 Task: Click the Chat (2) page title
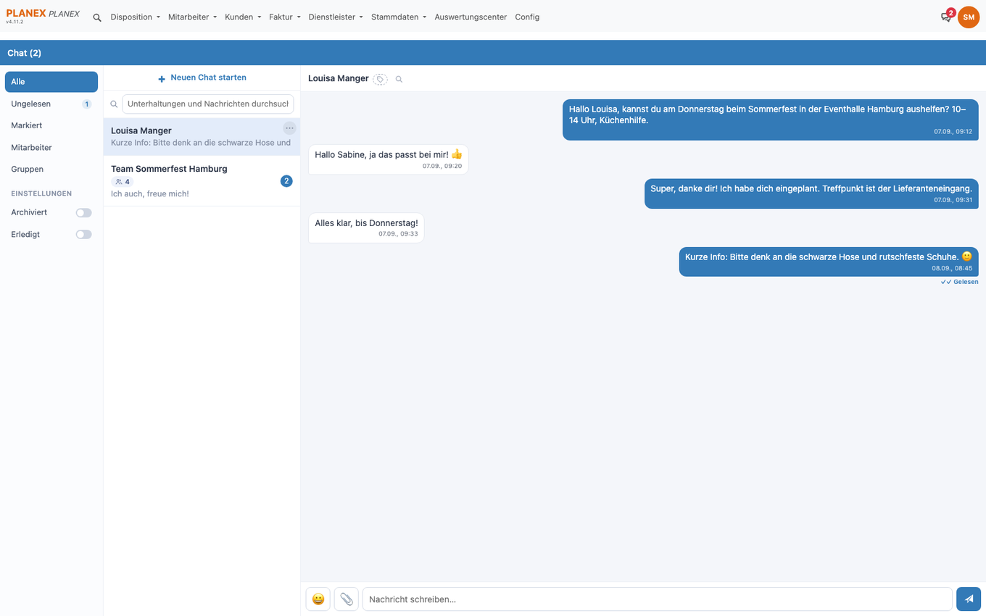25,54
